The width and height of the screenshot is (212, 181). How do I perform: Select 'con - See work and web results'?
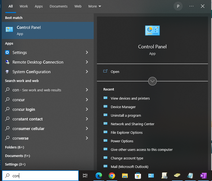(x=48, y=90)
